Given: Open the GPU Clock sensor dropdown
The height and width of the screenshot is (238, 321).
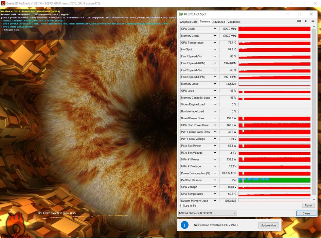Looking at the screenshot, I should pyautogui.click(x=215, y=29).
